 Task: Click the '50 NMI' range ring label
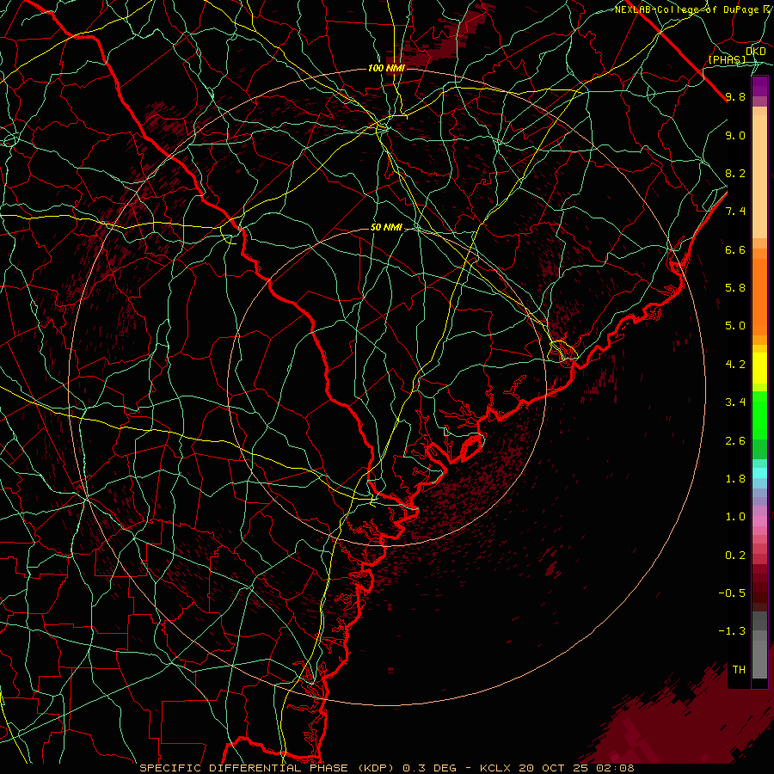[x=386, y=228]
